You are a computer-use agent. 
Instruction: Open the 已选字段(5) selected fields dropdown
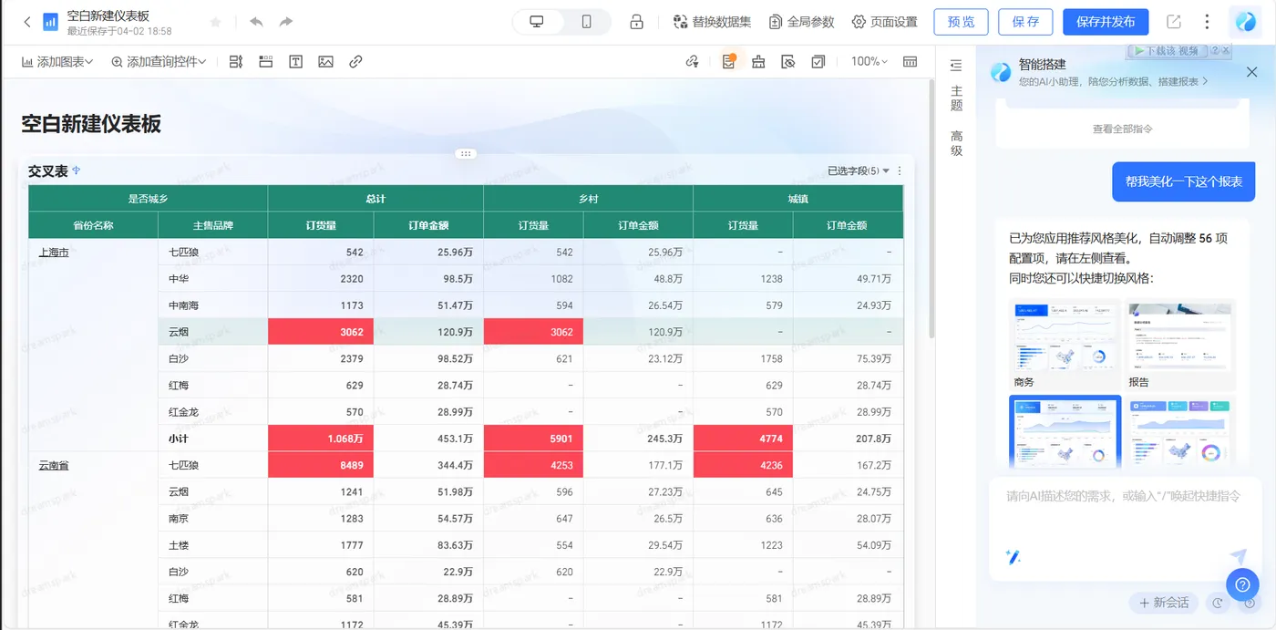click(858, 170)
